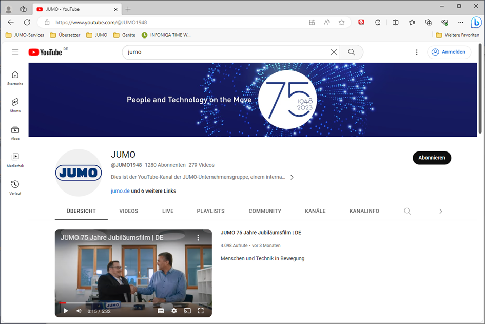
Task: Open the YouTube settings three-dot menu
Action: pos(417,52)
